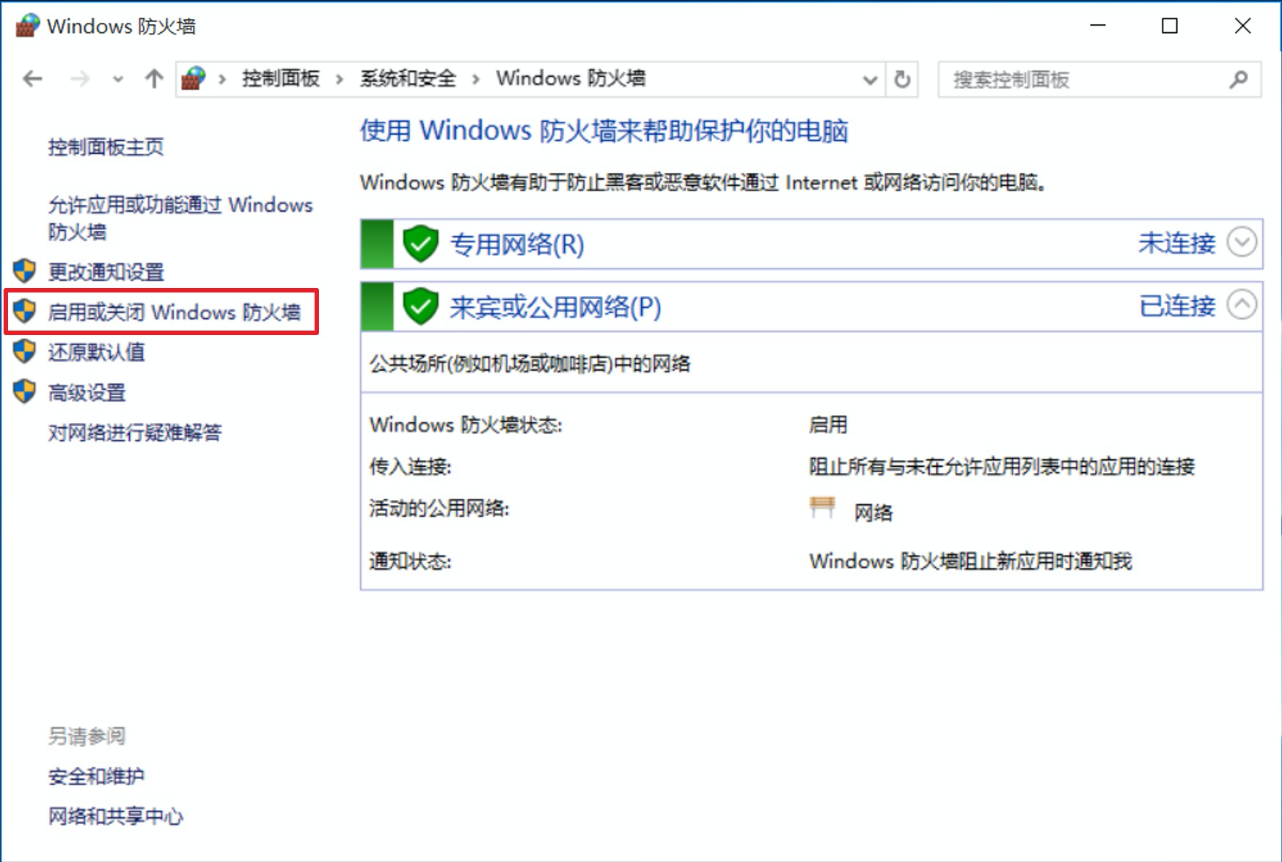Screen dimensions: 1282x862
Task: Click shield icon beside 高级设置
Action: tap(24, 392)
